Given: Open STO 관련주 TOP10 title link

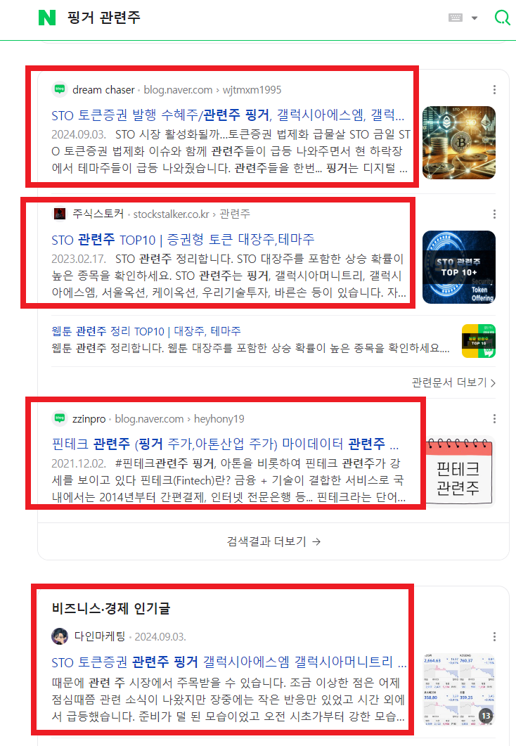Looking at the screenshot, I should 183,239.
